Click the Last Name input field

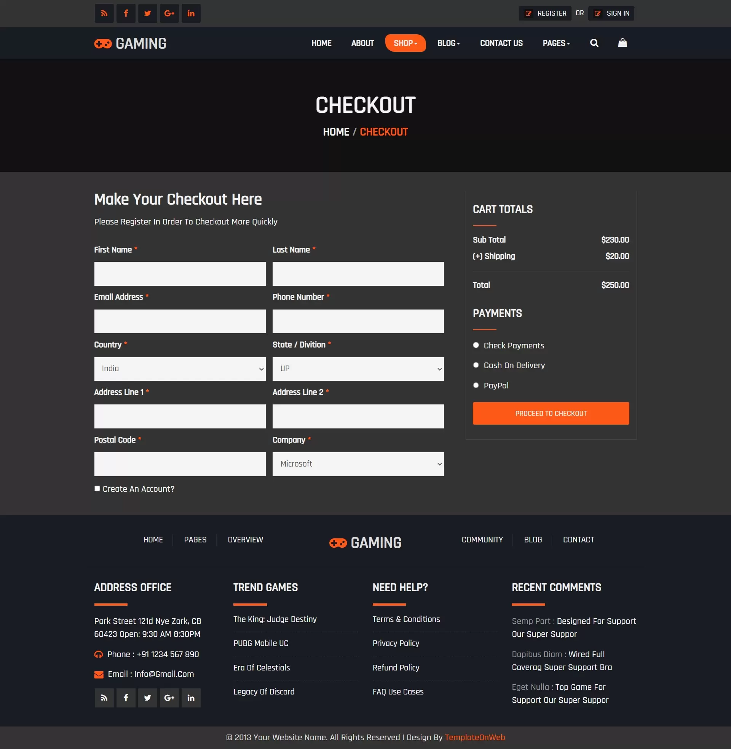[x=358, y=274]
